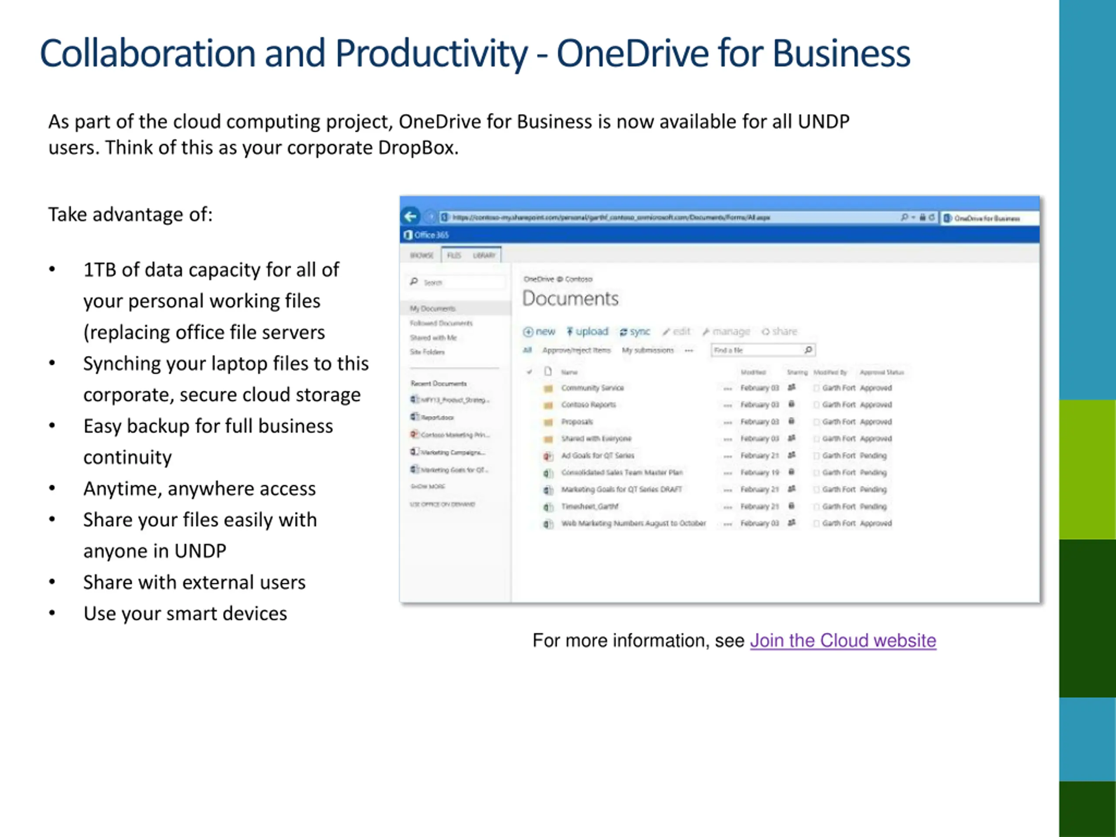
Task: Click the sharing people icon for Community Service
Action: tap(792, 388)
